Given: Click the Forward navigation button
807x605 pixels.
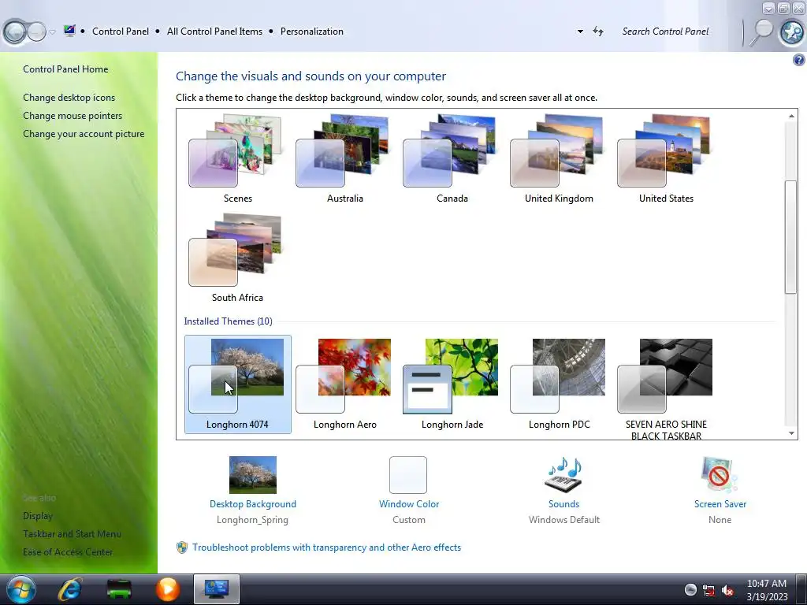Looking at the screenshot, I should tap(36, 32).
